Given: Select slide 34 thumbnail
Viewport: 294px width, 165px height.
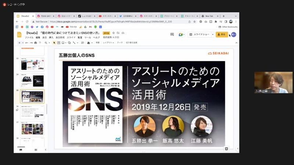Looking at the screenshot, I should (x=32, y=80).
